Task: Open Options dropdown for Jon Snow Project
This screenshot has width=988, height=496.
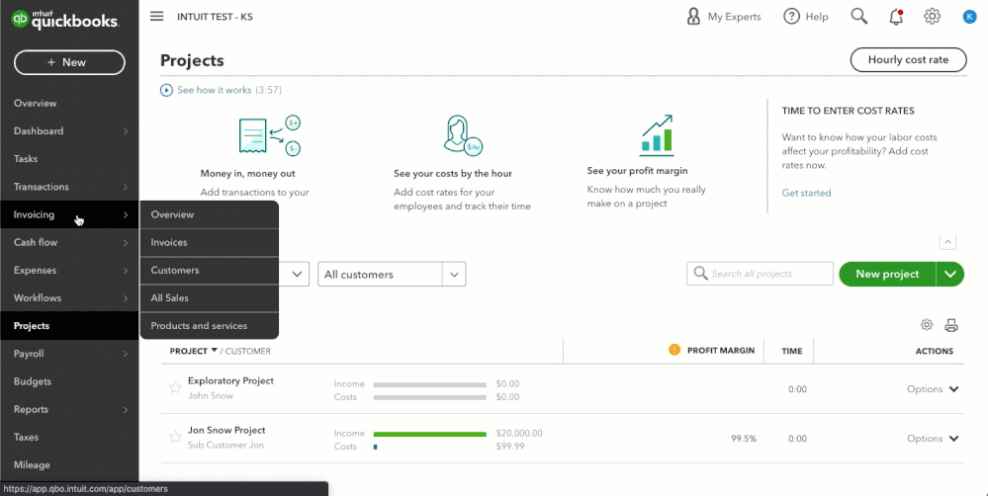Action: 933,438
